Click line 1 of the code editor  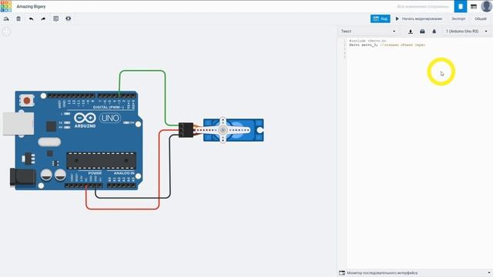tap(367, 41)
